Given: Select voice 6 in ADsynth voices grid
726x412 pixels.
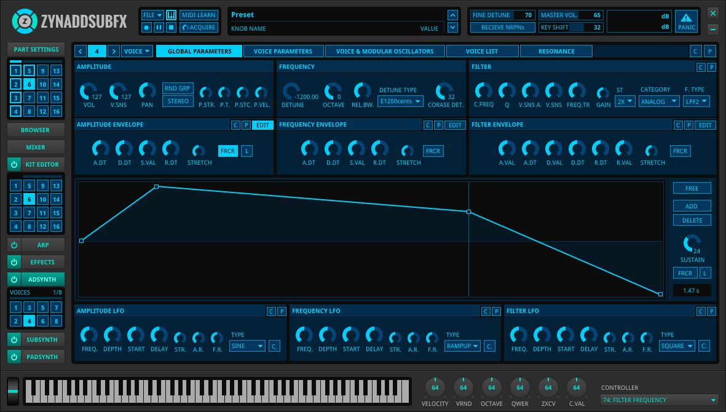Looking at the screenshot, I should point(42,321).
